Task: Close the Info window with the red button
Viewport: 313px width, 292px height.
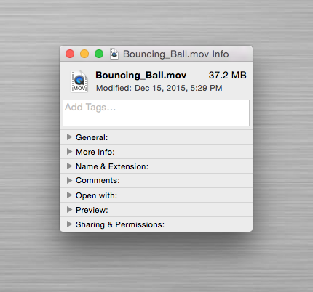Action: pos(70,54)
